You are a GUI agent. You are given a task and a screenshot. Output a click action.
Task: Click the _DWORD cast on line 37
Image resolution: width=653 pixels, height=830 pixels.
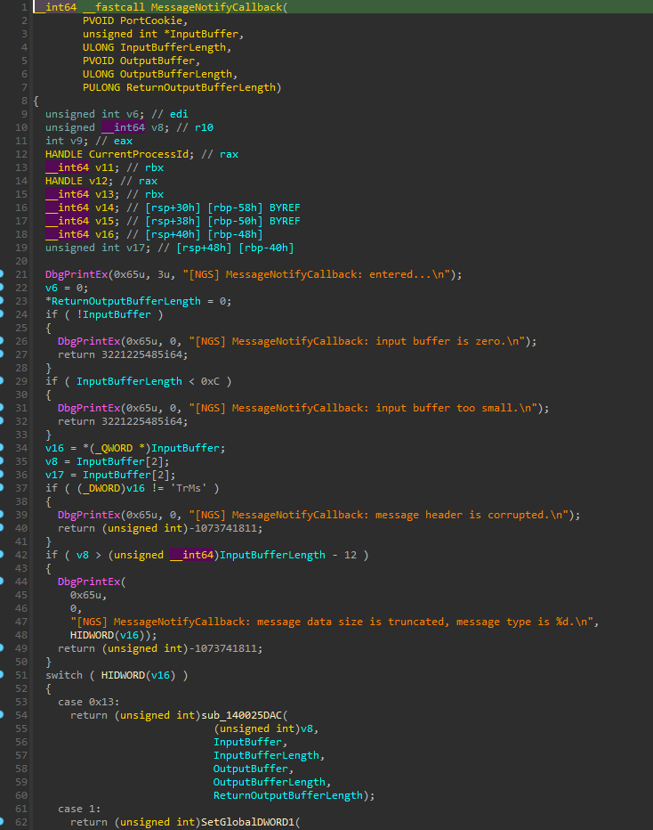click(101, 488)
